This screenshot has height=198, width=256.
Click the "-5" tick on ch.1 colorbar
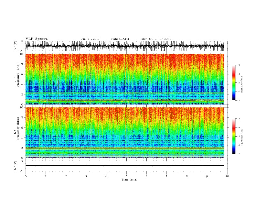pos(239,83)
